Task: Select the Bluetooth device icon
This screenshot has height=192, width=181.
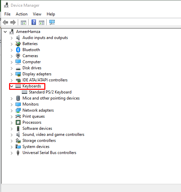Action: pos(18,50)
